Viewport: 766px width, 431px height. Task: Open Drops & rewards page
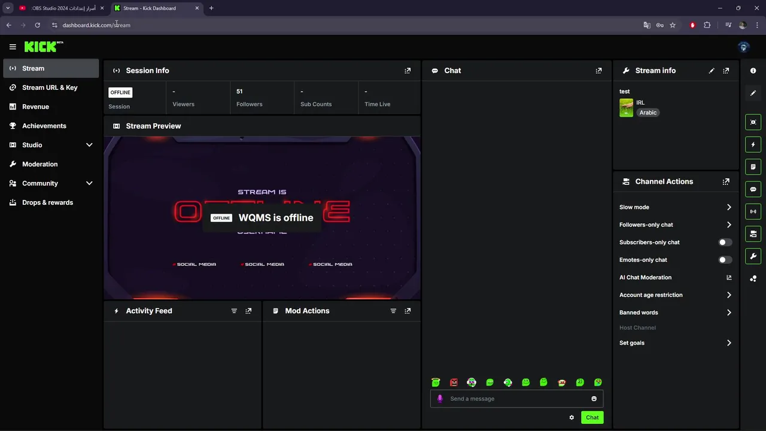pyautogui.click(x=51, y=202)
